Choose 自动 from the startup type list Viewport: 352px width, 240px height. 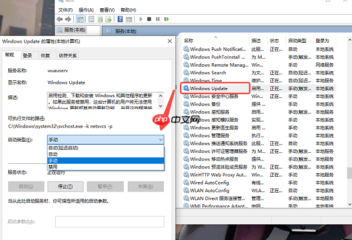click(x=106, y=154)
